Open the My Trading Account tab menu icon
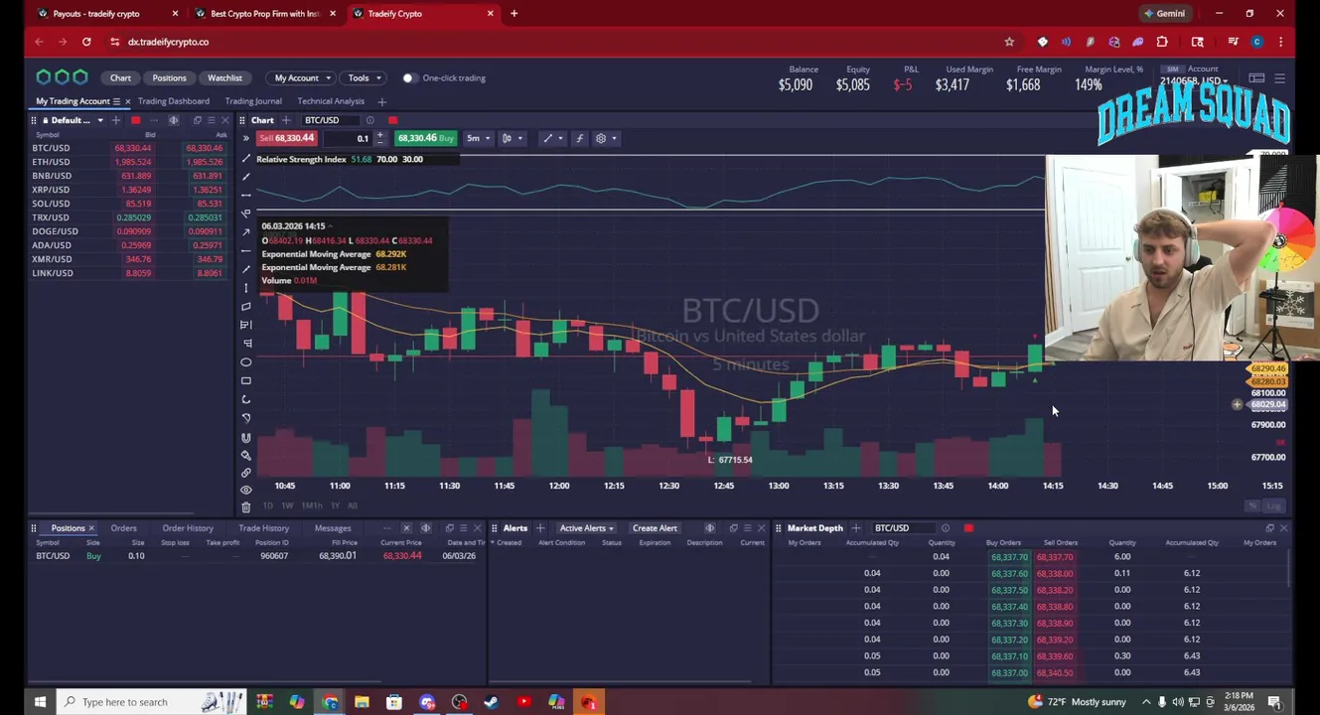This screenshot has height=715, width=1320. [x=116, y=101]
